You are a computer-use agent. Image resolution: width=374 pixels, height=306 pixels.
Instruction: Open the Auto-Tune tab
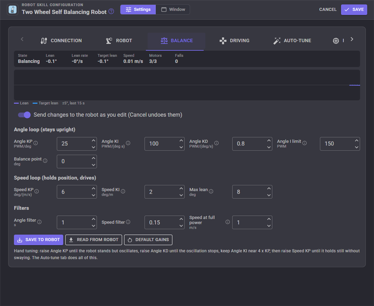pyautogui.click(x=292, y=41)
